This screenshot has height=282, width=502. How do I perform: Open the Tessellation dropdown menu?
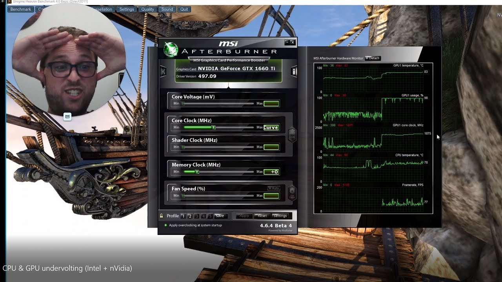101,9
